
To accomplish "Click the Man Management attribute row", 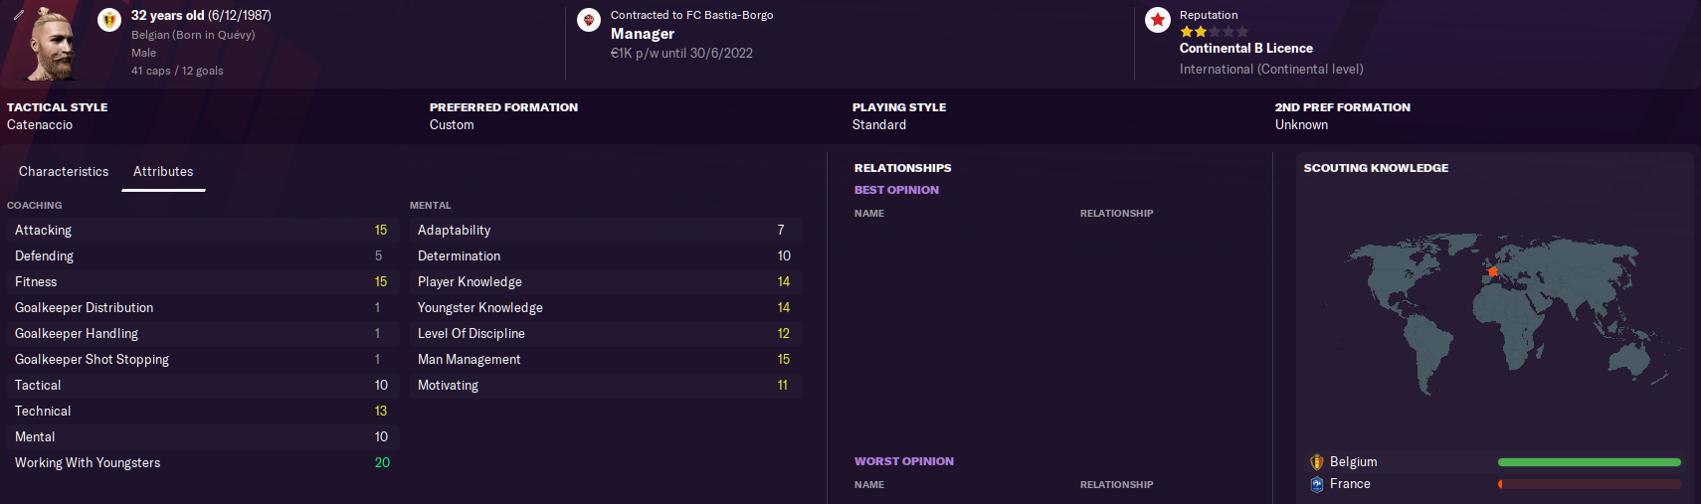I will click(604, 360).
